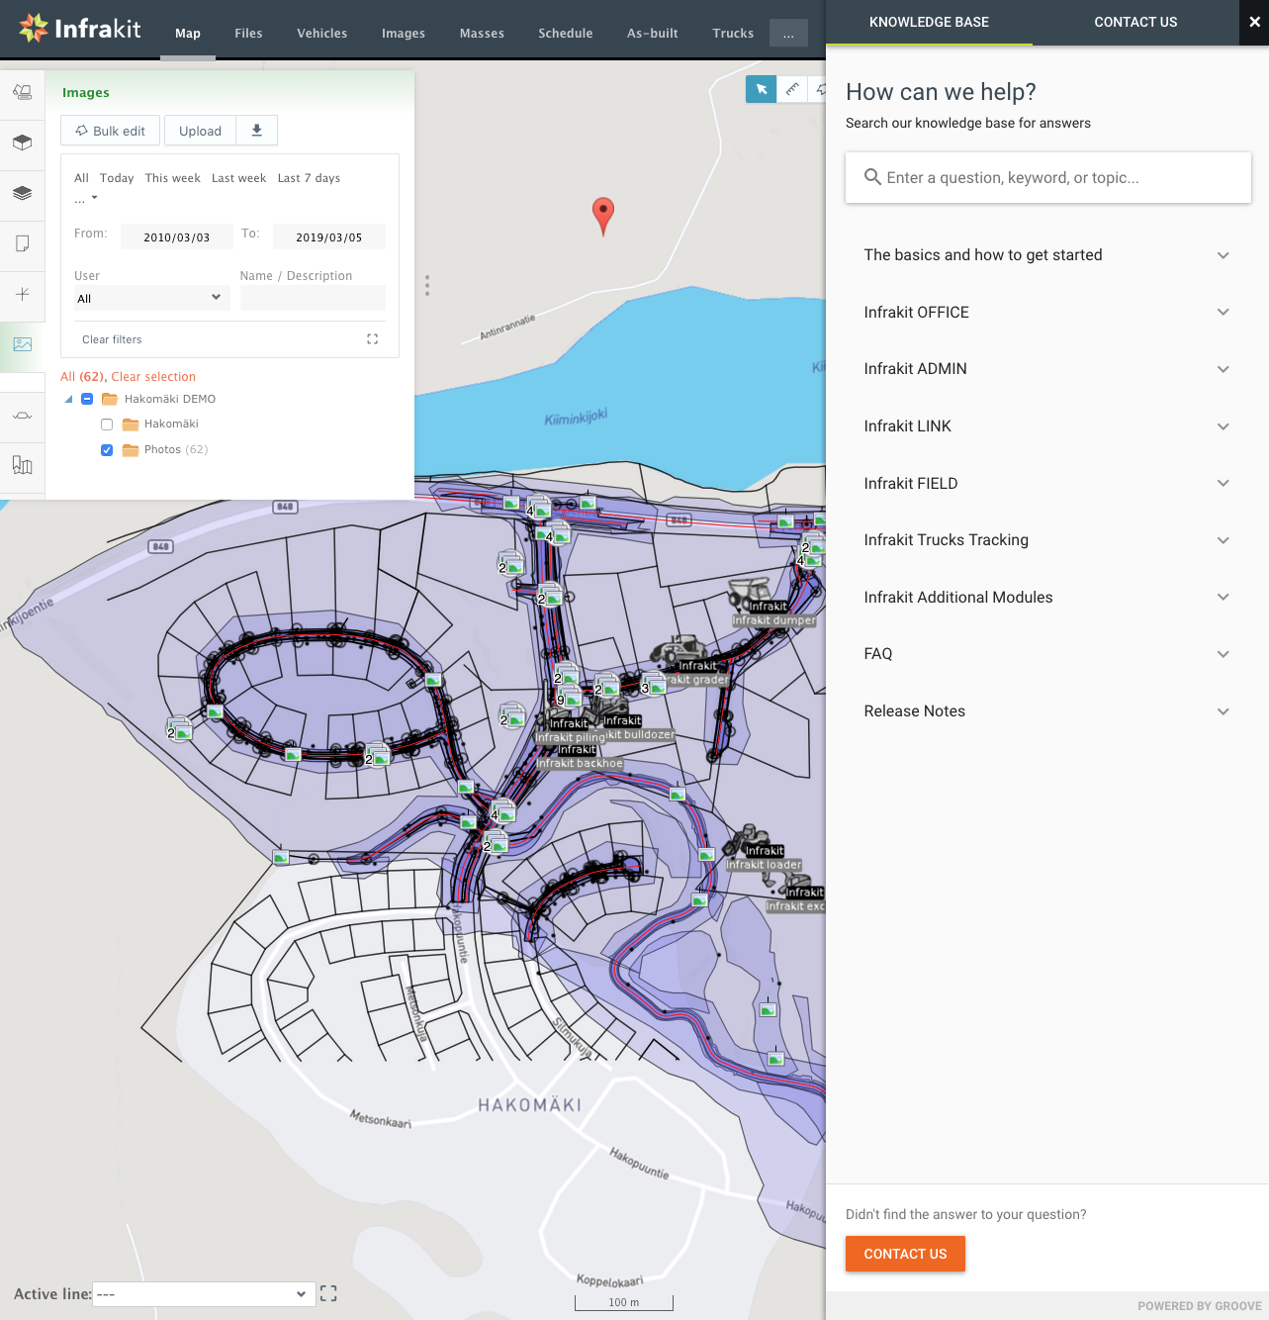Viewport: 1269px width, 1320px height.
Task: Click the download arrow icon beside Upload
Action: 257,131
